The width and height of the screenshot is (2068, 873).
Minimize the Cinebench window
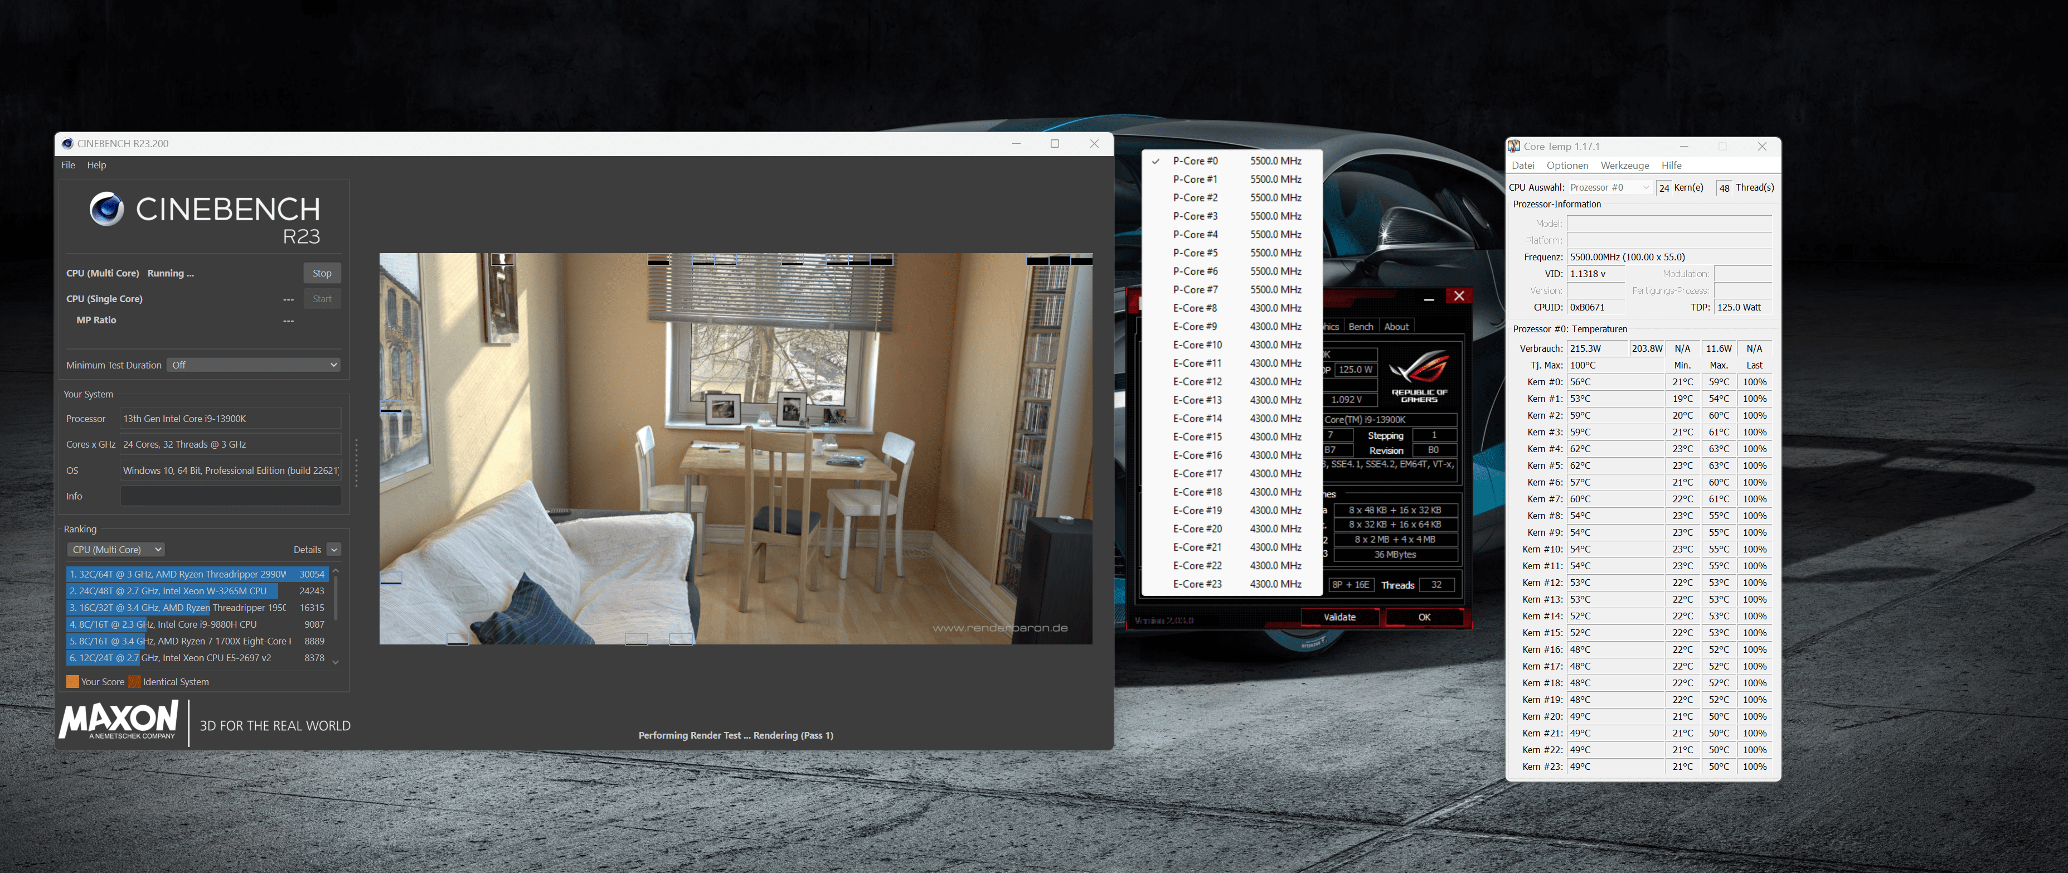click(x=1016, y=144)
